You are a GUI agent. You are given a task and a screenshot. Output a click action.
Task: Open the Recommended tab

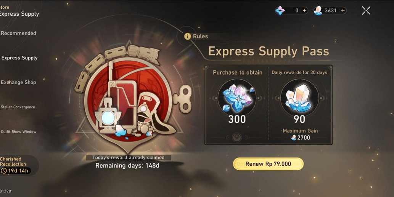(18, 33)
